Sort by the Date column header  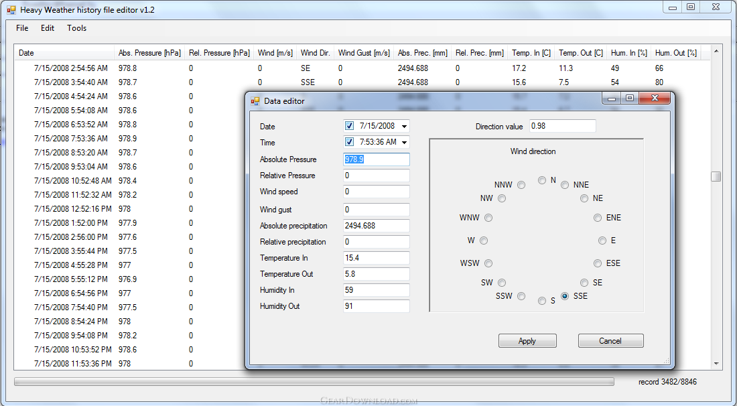click(x=65, y=53)
